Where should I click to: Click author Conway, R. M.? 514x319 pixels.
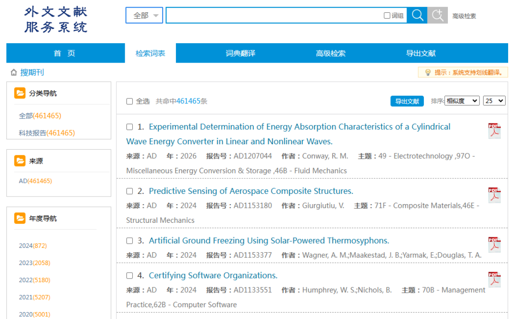[x=325, y=156]
